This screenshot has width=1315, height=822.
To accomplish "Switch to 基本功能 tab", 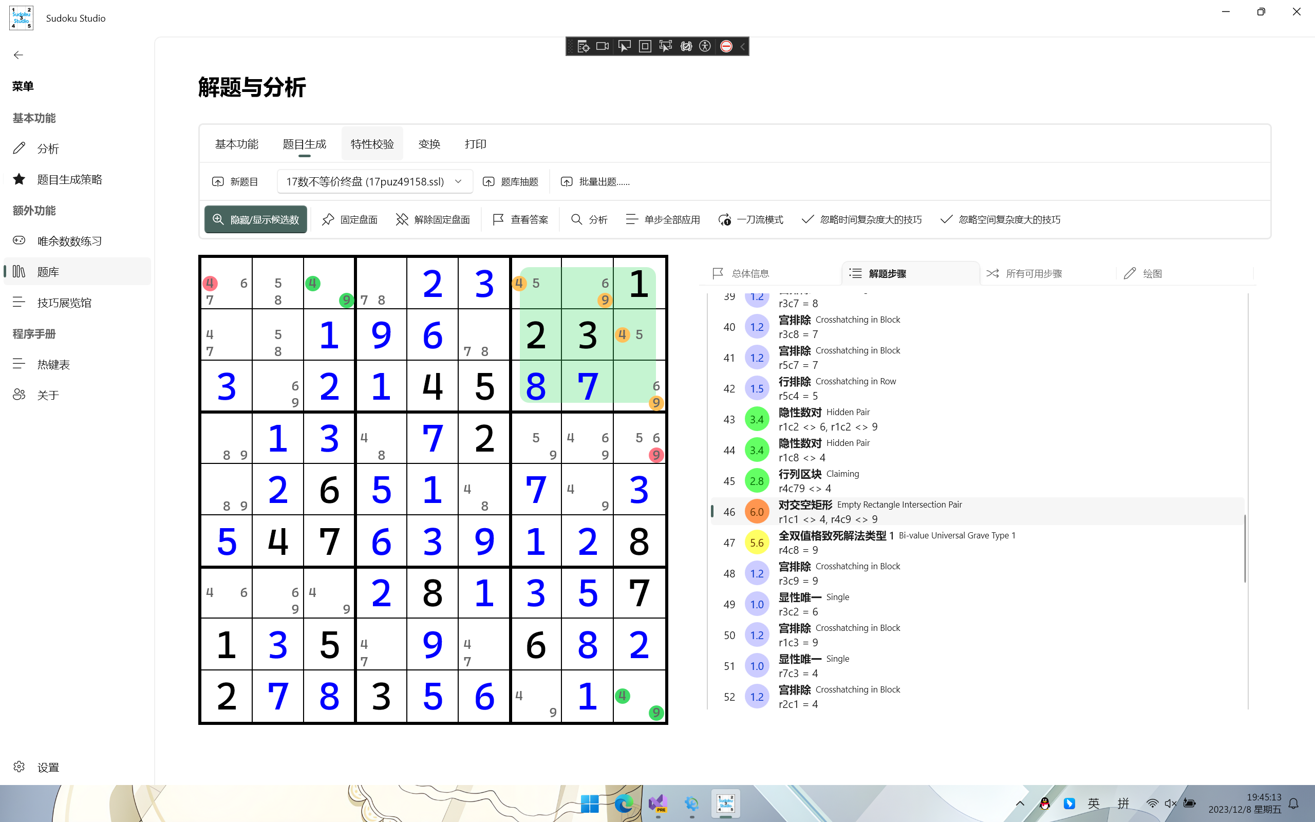I will (236, 144).
